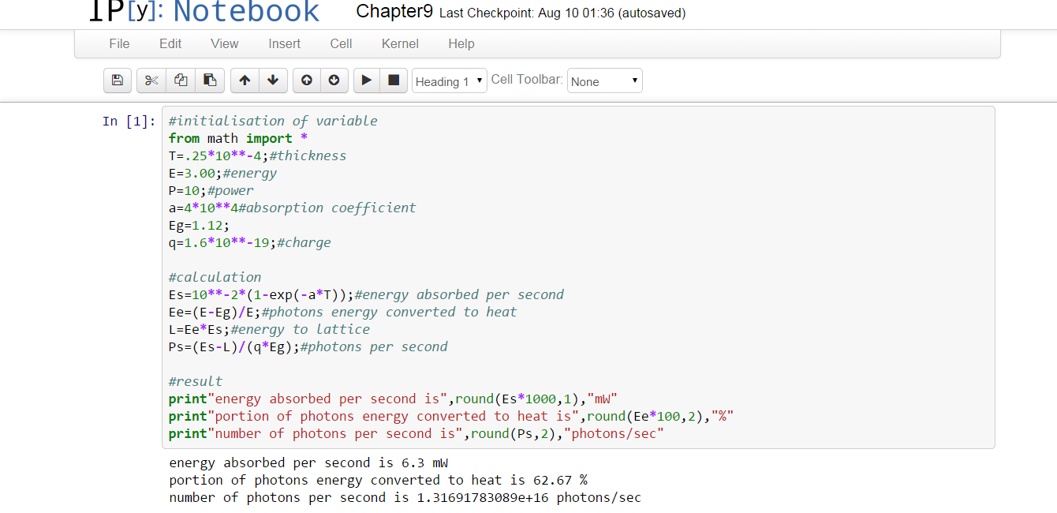
Task: Insert a cell below the current one
Action: point(334,81)
